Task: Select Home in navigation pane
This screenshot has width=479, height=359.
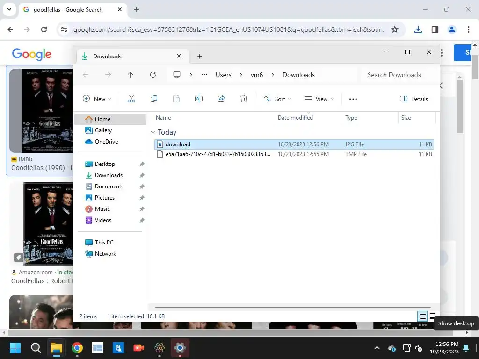Action: coord(110,119)
